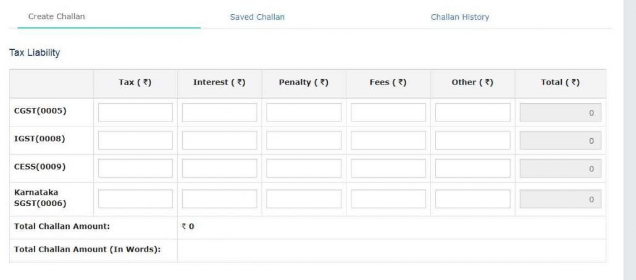The width and height of the screenshot is (636, 280).
Task: Click the IGST Tax input field
Action: point(135,141)
